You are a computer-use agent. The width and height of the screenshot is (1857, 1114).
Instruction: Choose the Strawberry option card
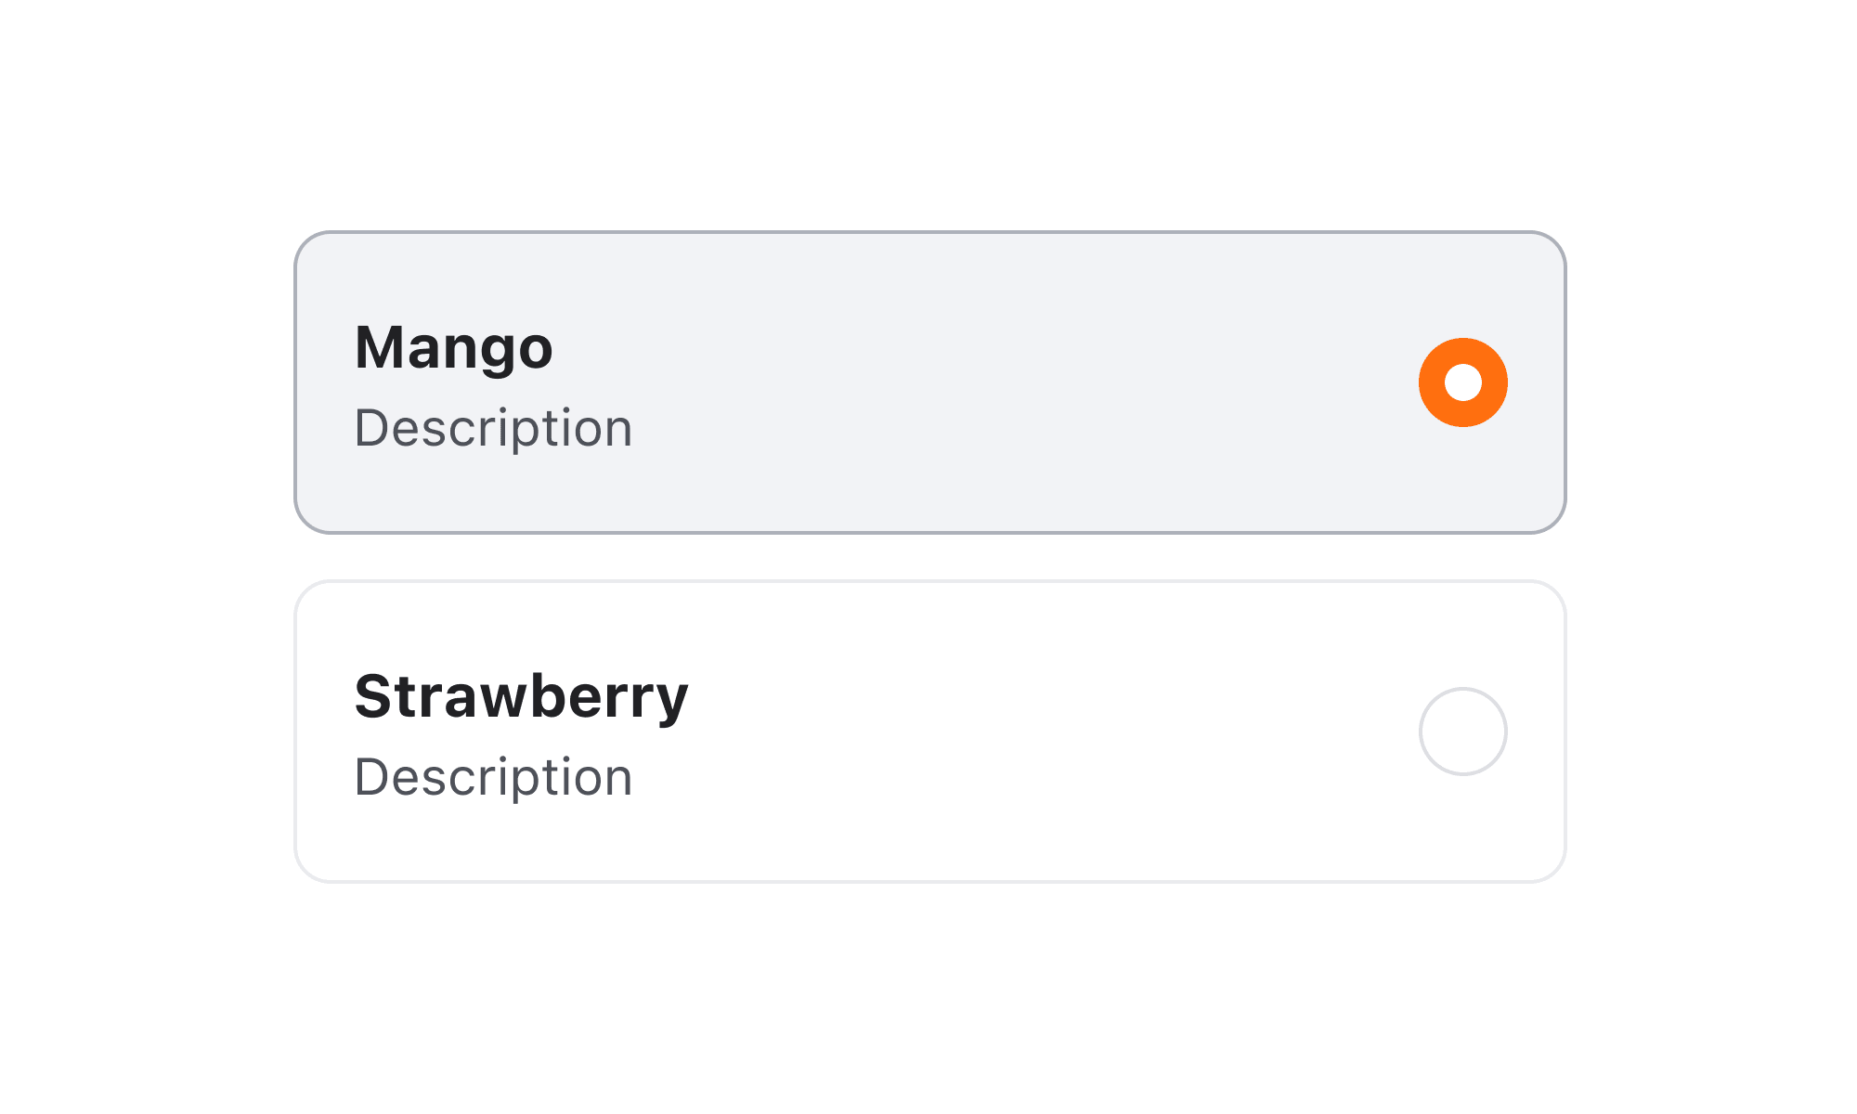(x=929, y=732)
